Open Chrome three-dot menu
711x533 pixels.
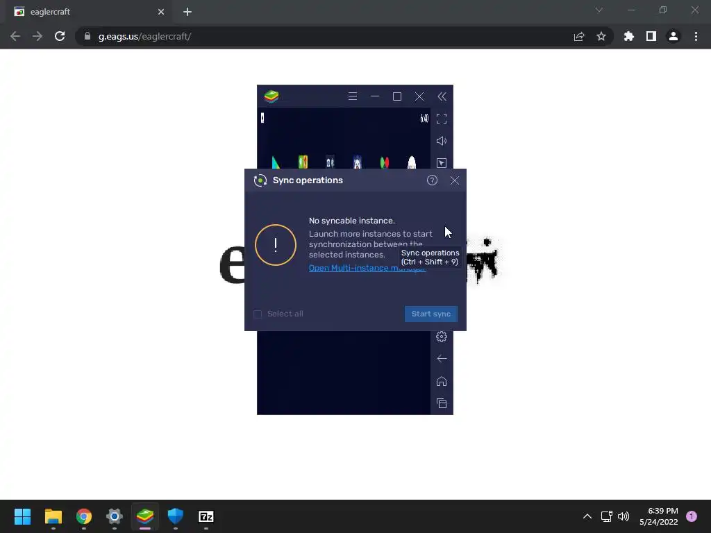696,36
